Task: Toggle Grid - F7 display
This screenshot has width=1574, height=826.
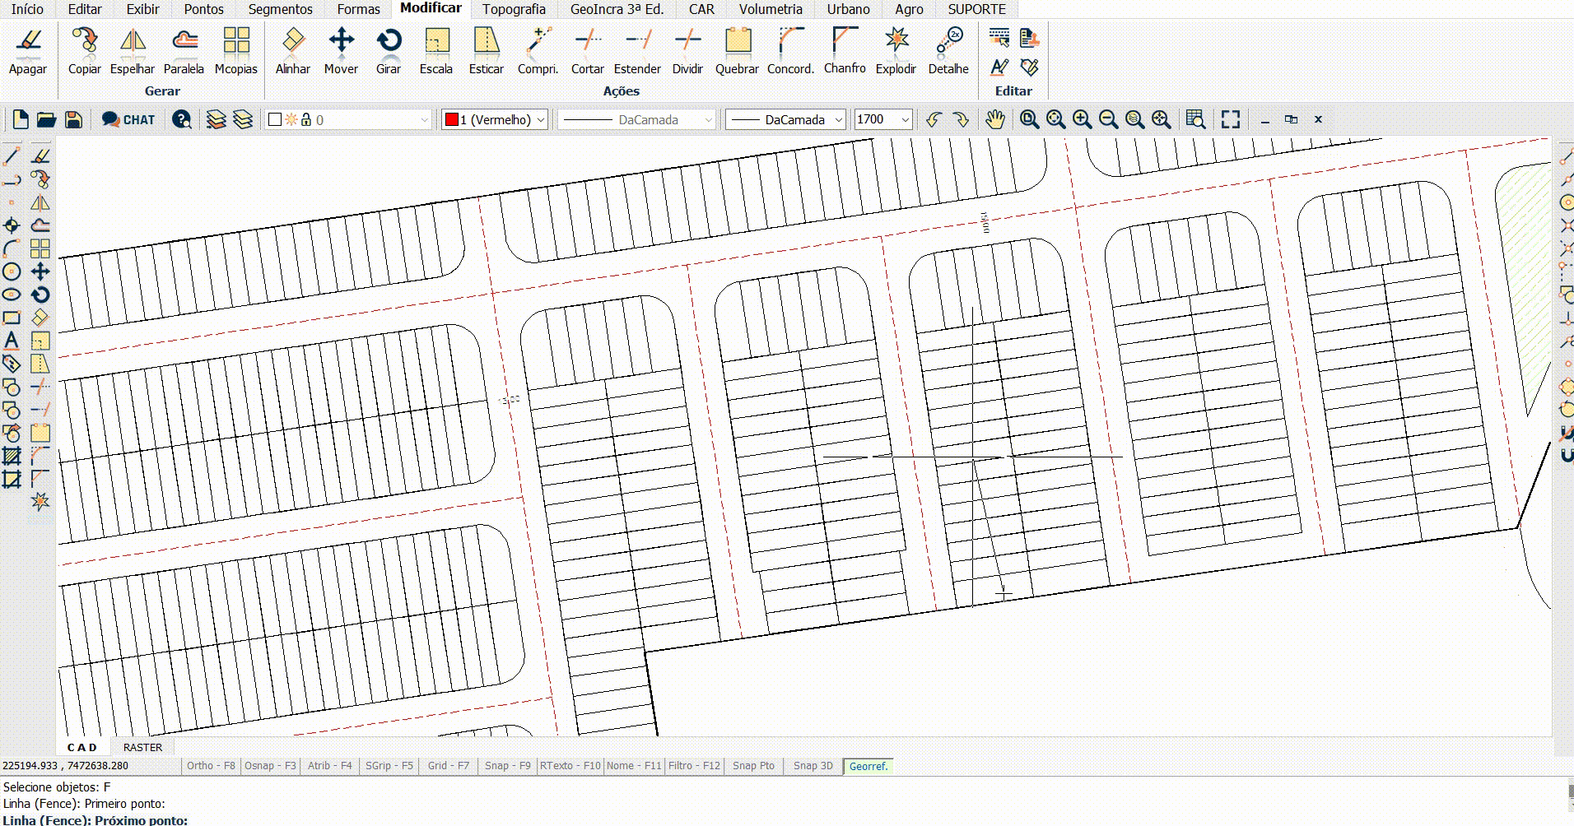Action: coord(448,766)
